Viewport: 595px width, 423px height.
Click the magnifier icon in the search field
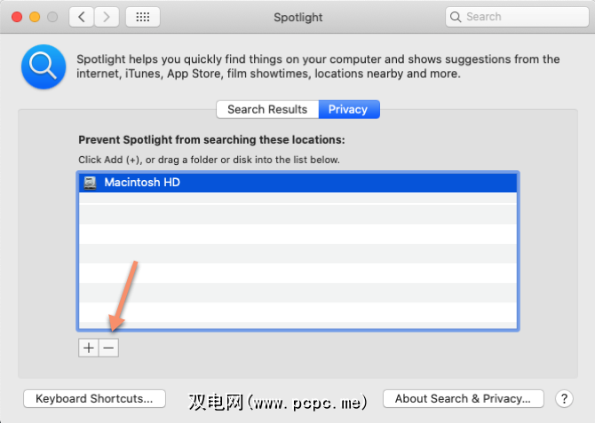click(456, 17)
